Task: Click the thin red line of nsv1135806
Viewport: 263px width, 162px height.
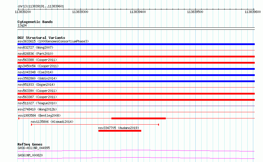Action: click(95, 125)
